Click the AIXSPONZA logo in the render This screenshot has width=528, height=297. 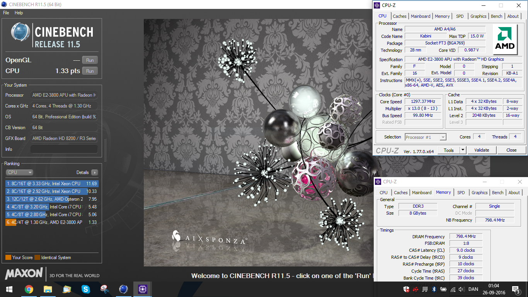pyautogui.click(x=209, y=237)
